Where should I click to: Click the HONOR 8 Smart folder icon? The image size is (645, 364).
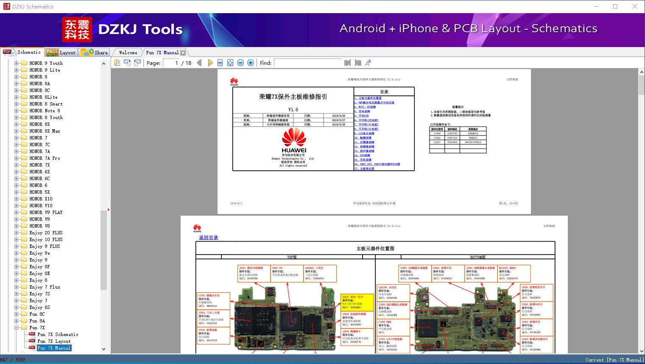coord(24,104)
